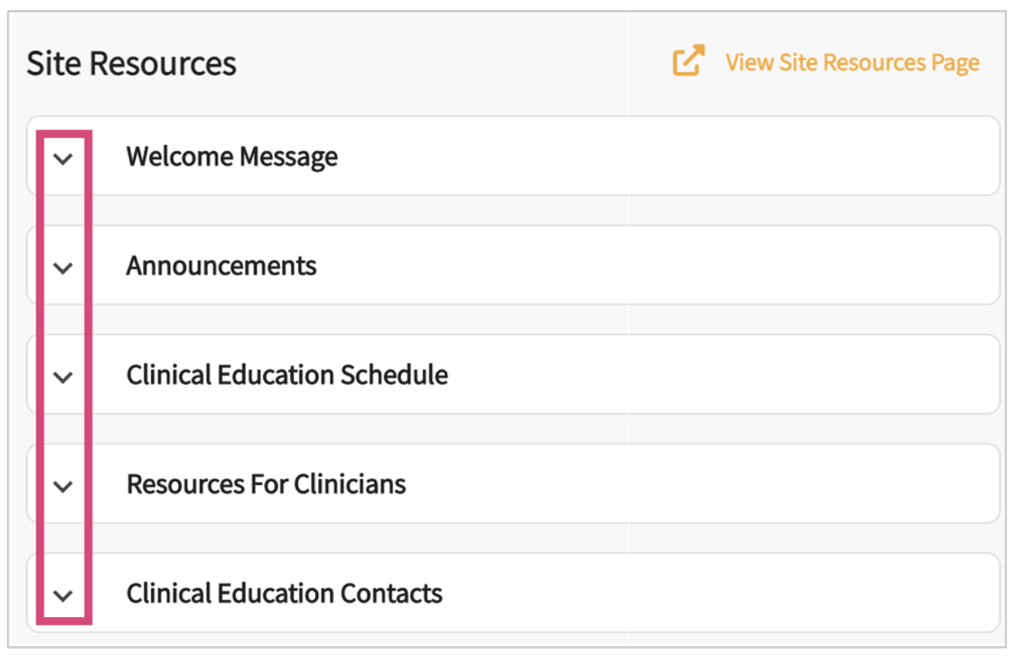Toggle the Resources For Clinicians chevron
The height and width of the screenshot is (657, 1014).
click(x=63, y=486)
